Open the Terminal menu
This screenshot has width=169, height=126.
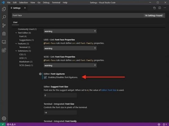coord(56,3)
